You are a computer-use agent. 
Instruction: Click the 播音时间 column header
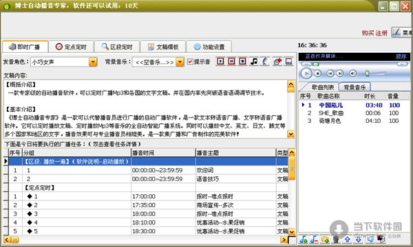[163, 153]
